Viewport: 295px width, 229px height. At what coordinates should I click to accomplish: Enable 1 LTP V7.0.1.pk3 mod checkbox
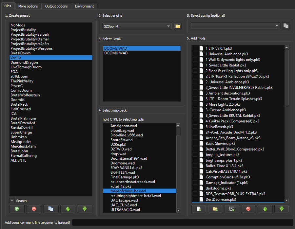[195, 48]
